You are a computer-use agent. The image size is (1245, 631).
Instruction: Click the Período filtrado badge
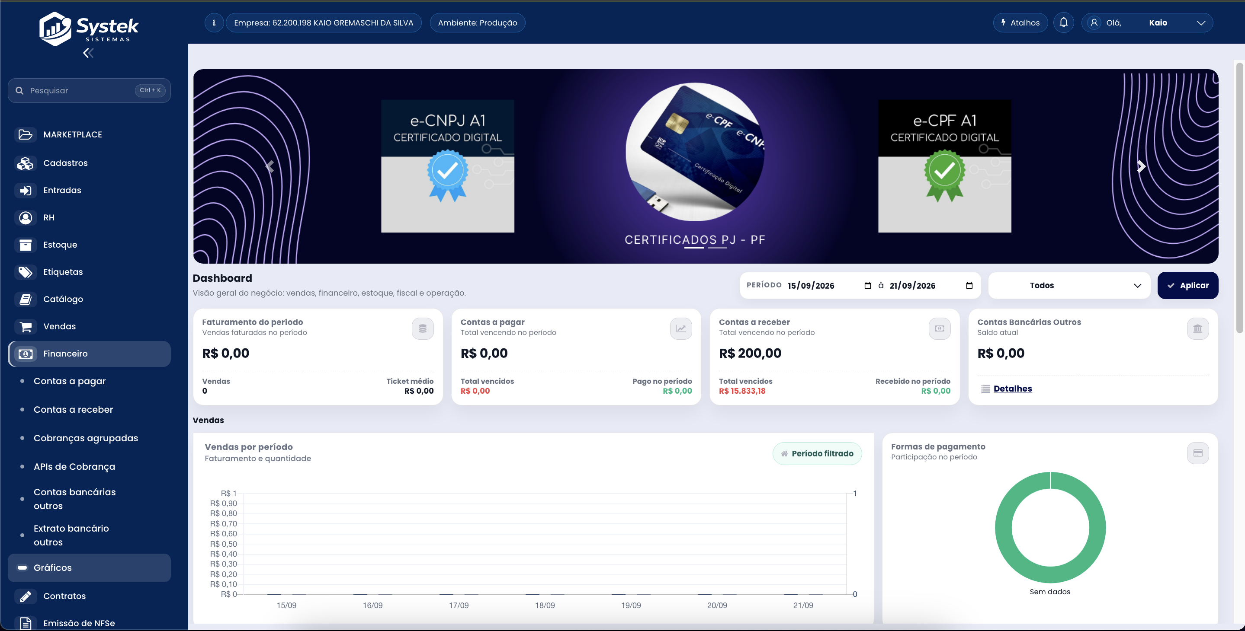point(817,454)
